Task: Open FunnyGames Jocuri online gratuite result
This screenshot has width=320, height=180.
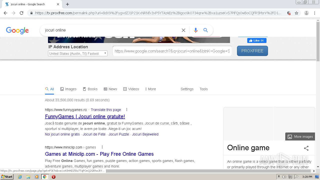Action: pos(85,116)
